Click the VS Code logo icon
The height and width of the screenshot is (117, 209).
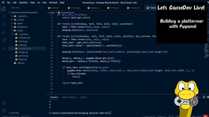pyautogui.click(x=3, y=3)
